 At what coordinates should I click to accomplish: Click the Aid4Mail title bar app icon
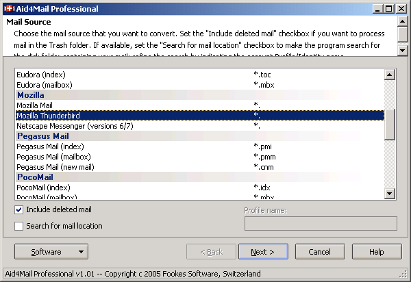[8, 9]
